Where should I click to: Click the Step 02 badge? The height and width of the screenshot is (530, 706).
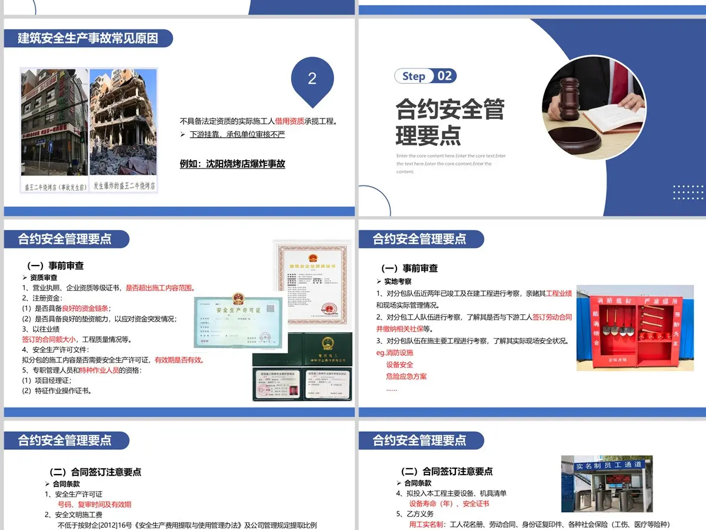tap(425, 76)
